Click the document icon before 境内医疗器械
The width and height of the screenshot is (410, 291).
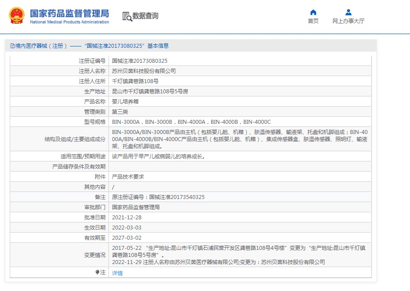point(12,46)
